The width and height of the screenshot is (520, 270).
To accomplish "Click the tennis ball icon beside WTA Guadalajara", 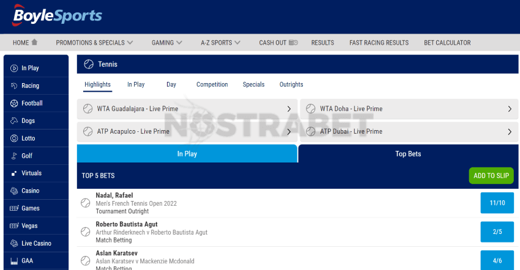I will tap(88, 109).
